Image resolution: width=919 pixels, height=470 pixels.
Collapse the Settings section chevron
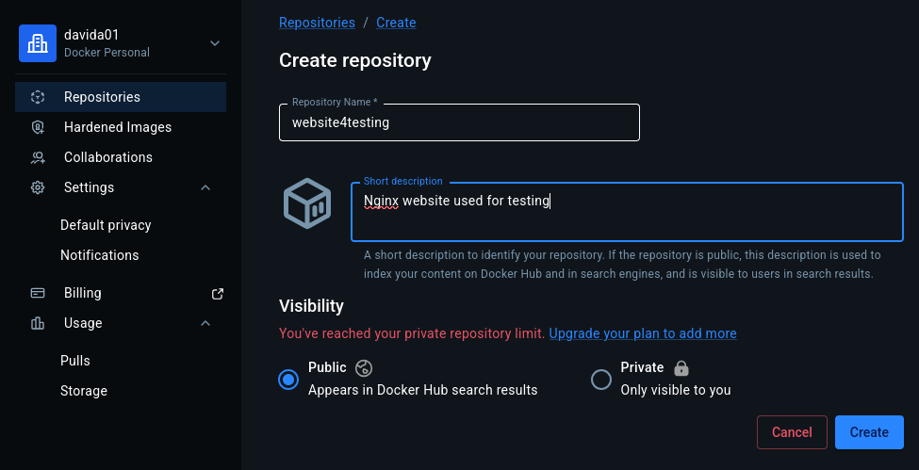(x=205, y=187)
